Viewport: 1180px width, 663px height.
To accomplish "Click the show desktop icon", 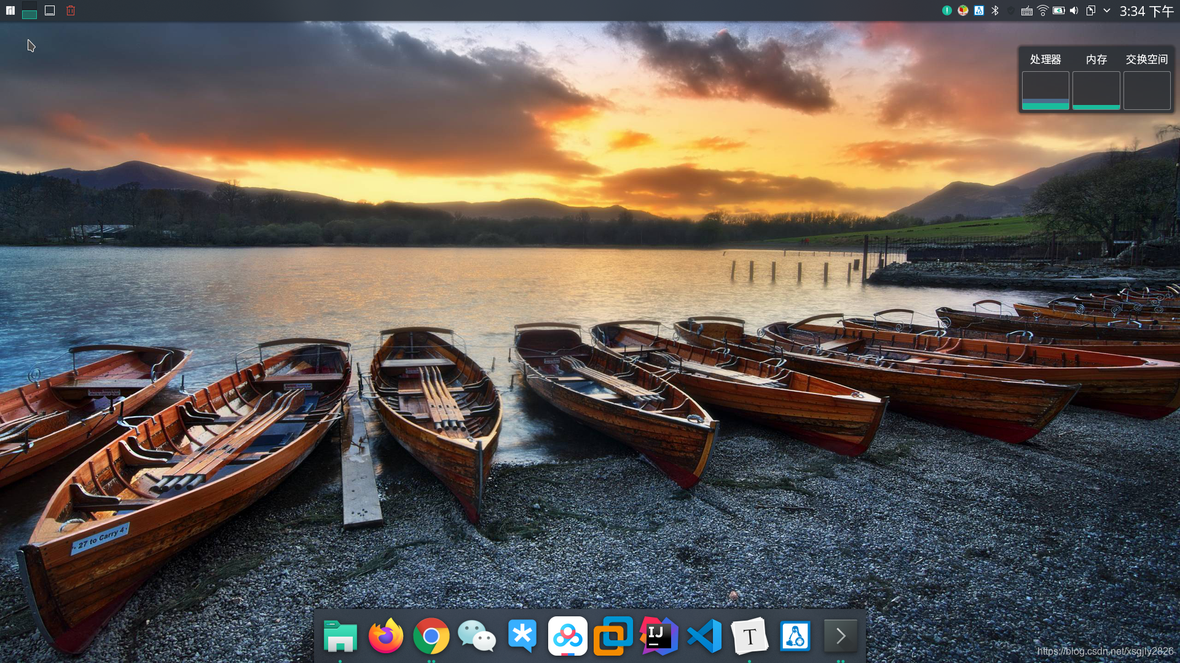I will point(50,10).
